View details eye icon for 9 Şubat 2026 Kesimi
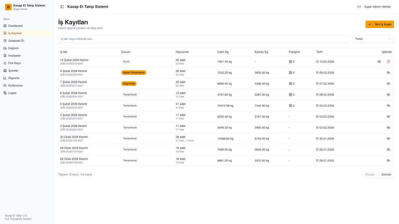399x224 pixels. 388,72
